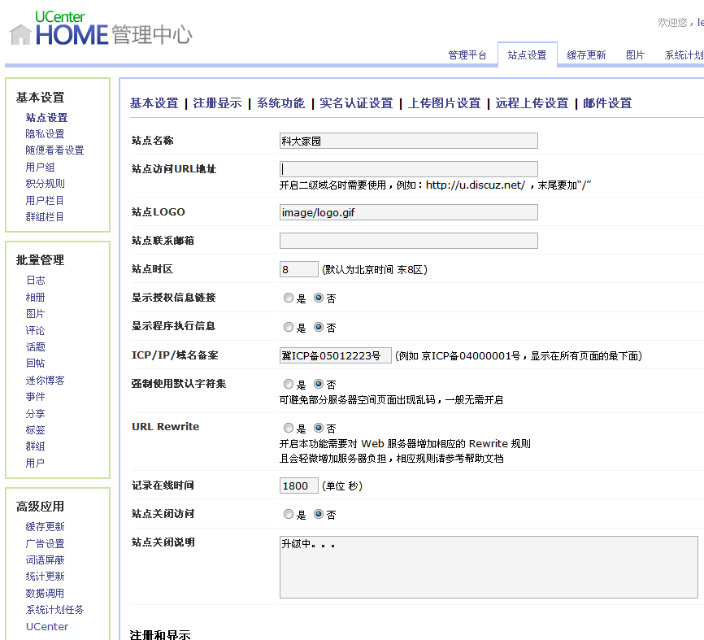
Task: Open 分享 under 批量管理
Action: coord(36,414)
